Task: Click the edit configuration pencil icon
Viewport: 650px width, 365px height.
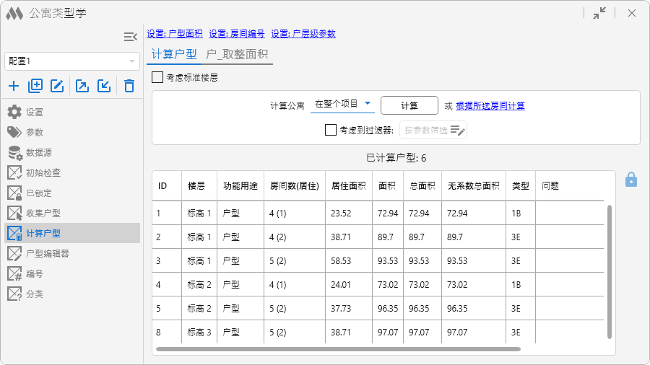Action: pyautogui.click(x=58, y=86)
